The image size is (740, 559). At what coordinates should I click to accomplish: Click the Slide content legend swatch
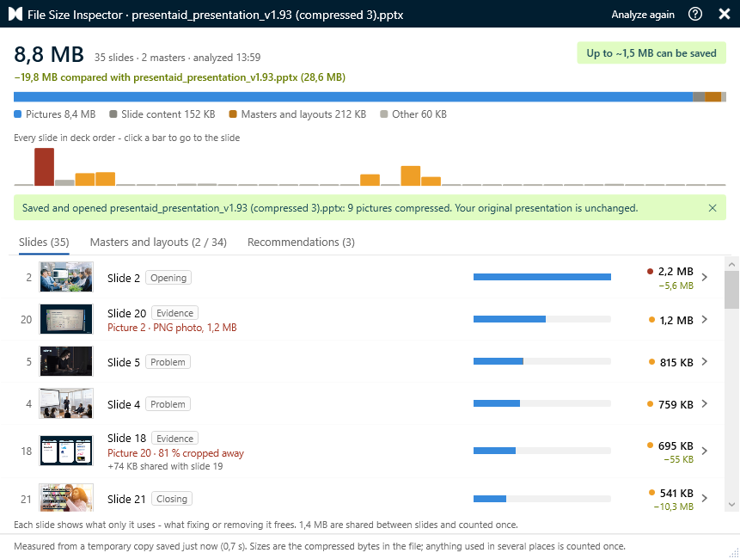click(113, 114)
